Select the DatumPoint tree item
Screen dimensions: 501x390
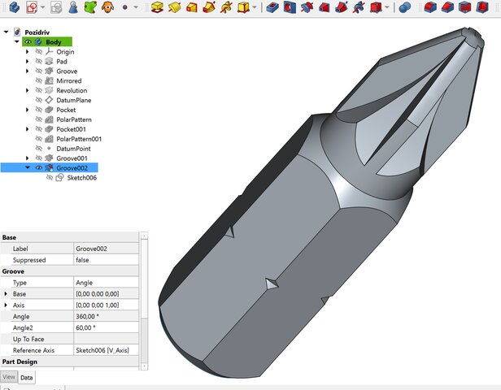coord(73,149)
